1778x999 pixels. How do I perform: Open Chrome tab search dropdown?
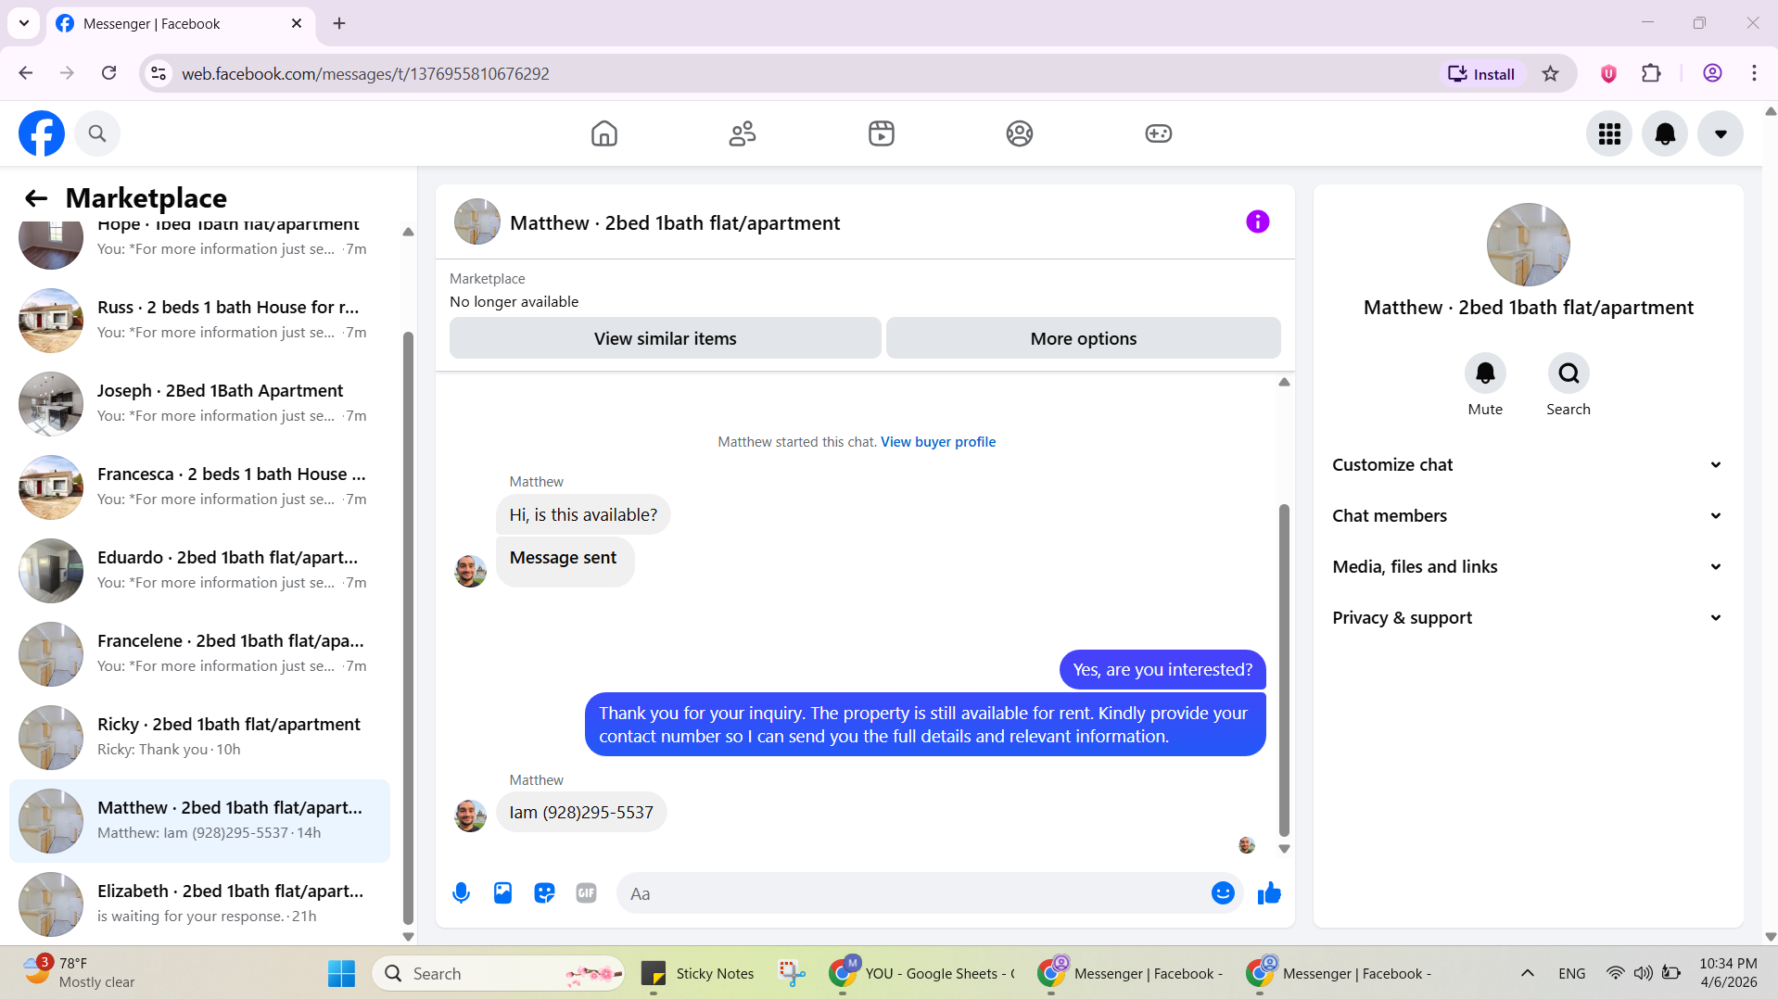click(24, 23)
